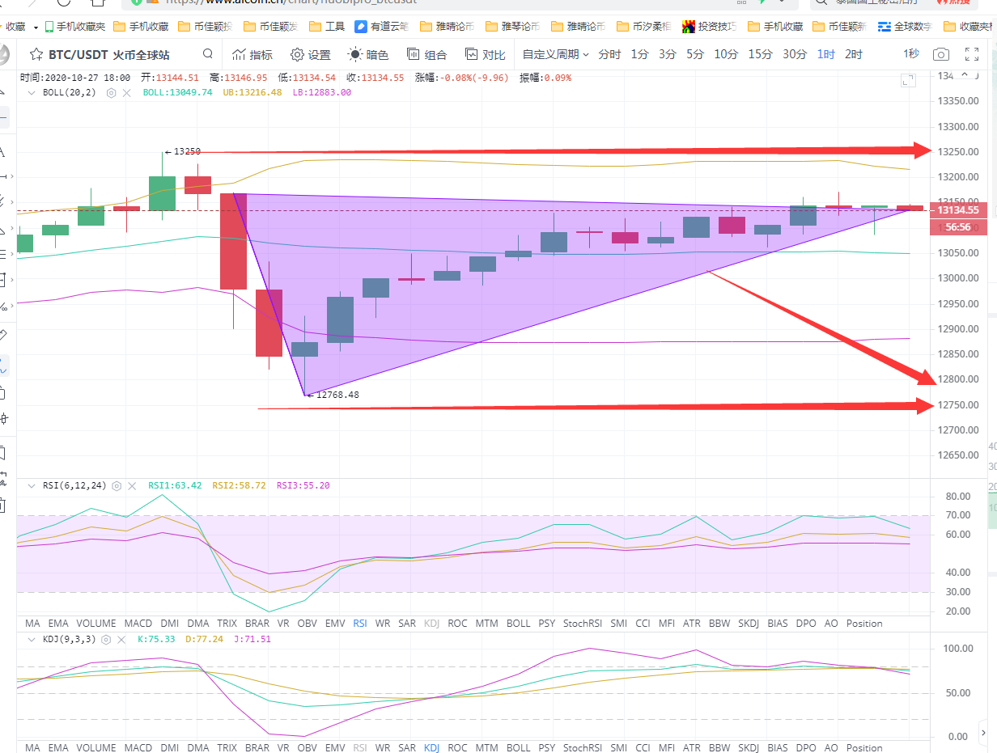Click the current price label 13134.55
The height and width of the screenshot is (753, 997).
[958, 210]
